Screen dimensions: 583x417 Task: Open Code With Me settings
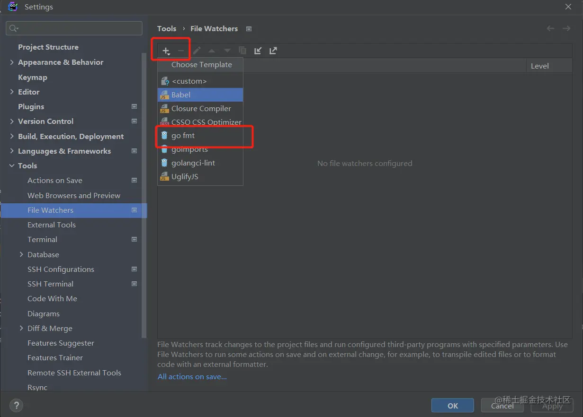point(52,299)
